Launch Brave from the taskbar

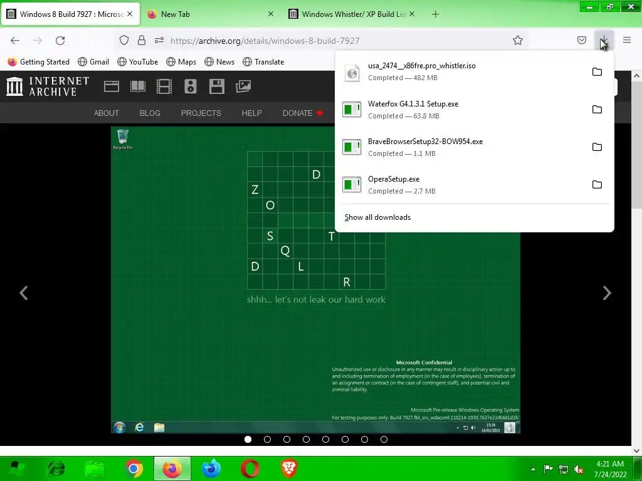[x=289, y=468]
